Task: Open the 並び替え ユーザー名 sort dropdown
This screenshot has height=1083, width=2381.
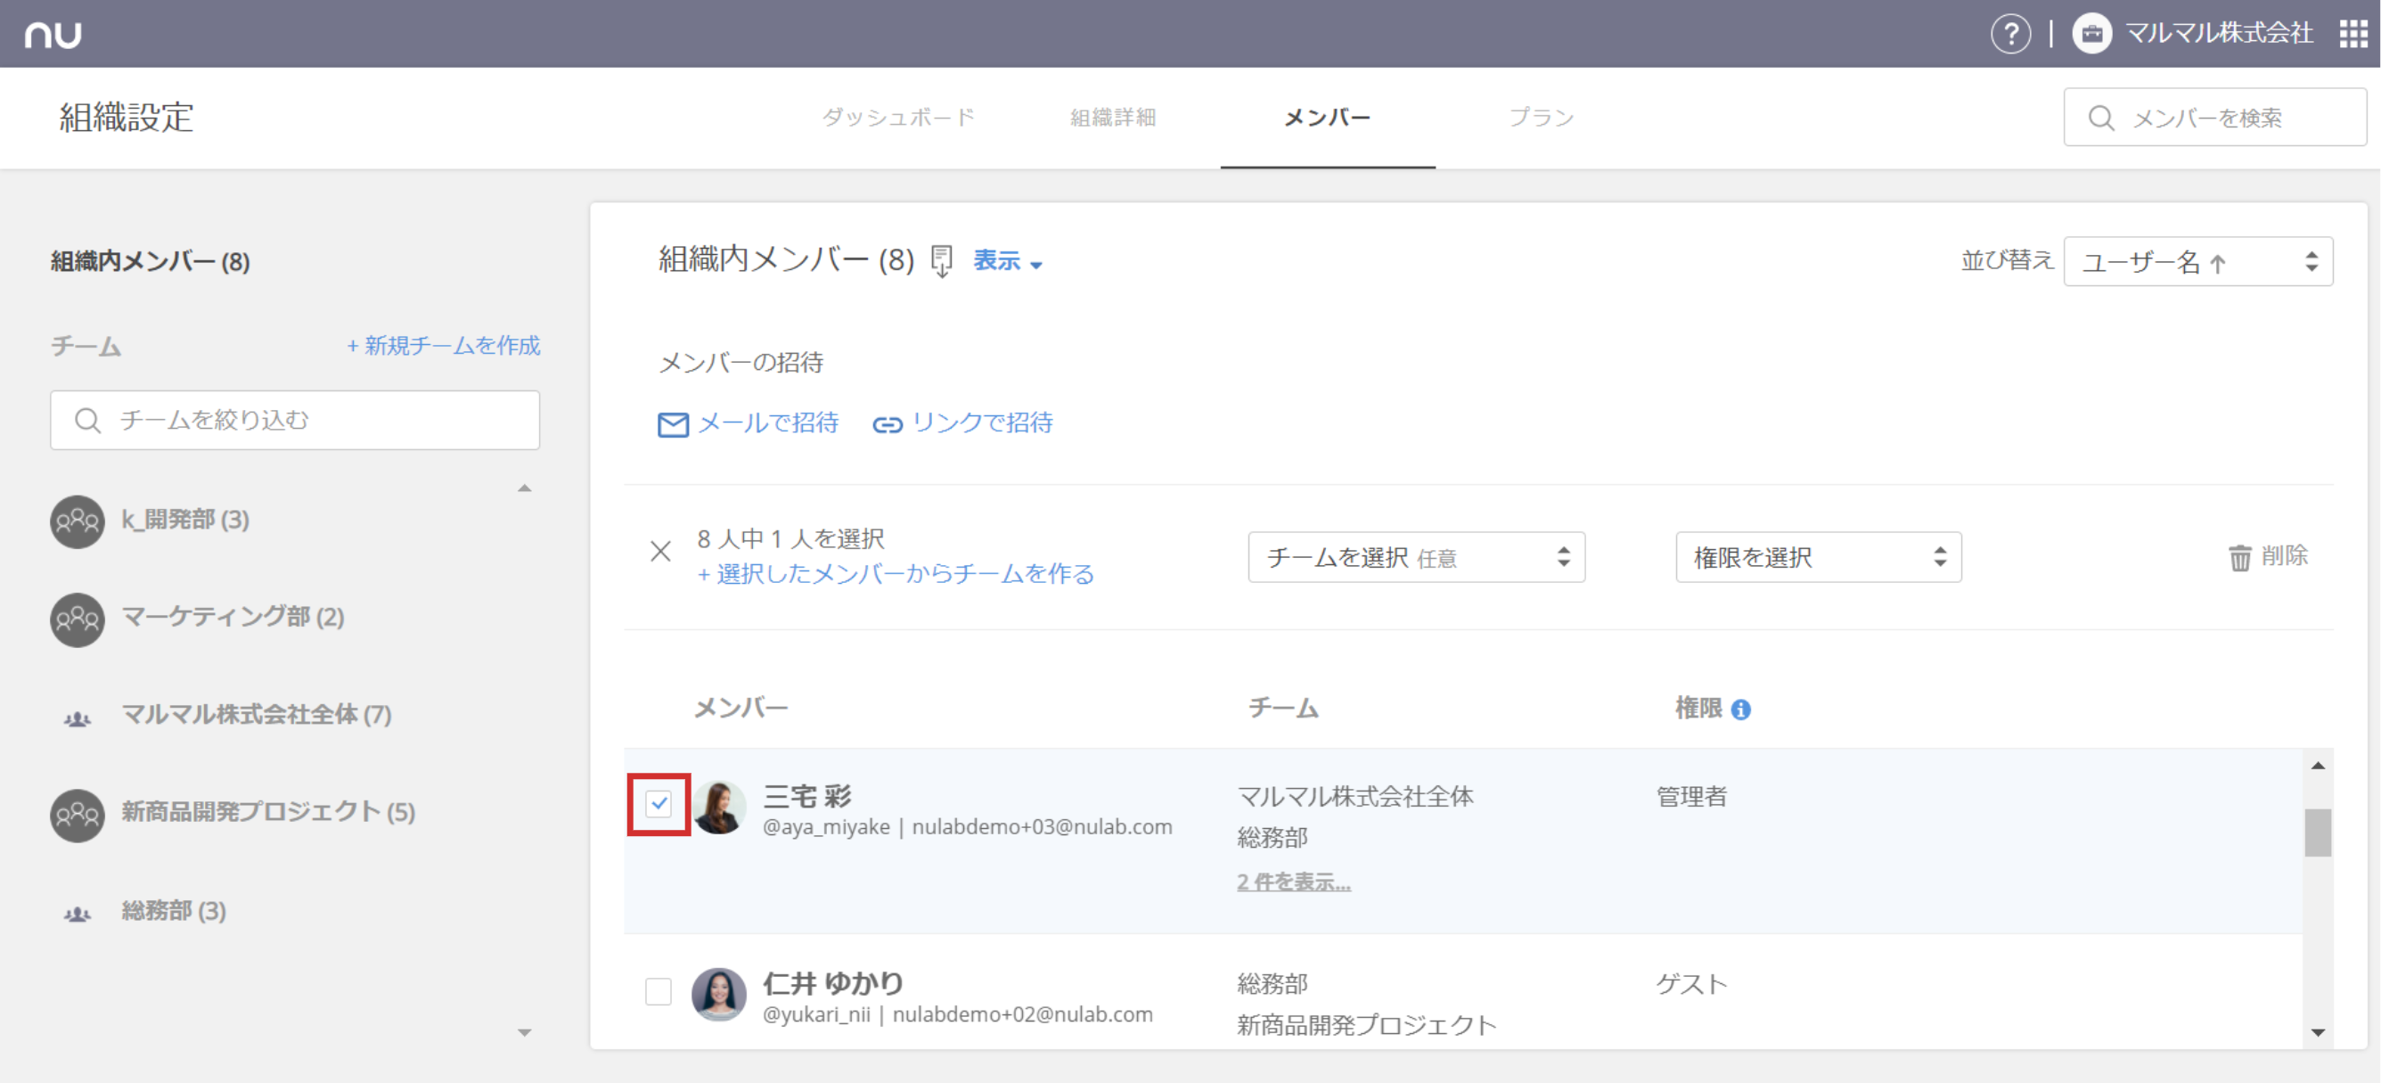Action: (2198, 262)
